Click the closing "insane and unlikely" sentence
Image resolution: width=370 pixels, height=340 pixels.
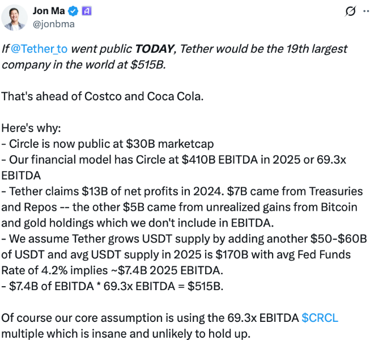(170, 326)
